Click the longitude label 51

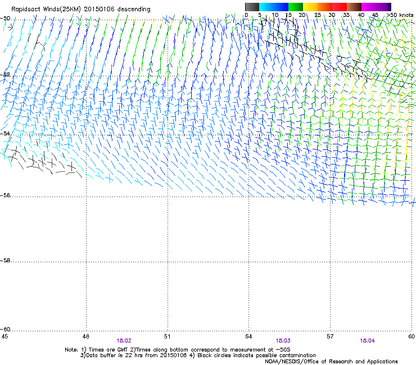[167, 336]
